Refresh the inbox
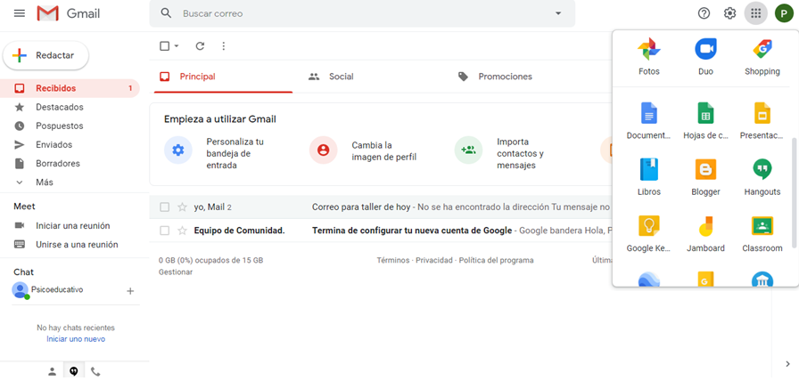799x381 pixels. click(x=200, y=46)
